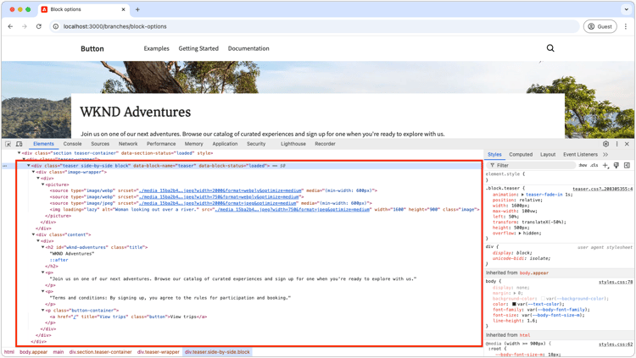Screen dimensions: 636x358
Task: Toggle common rendering emulations brush icon
Action: coord(616,165)
